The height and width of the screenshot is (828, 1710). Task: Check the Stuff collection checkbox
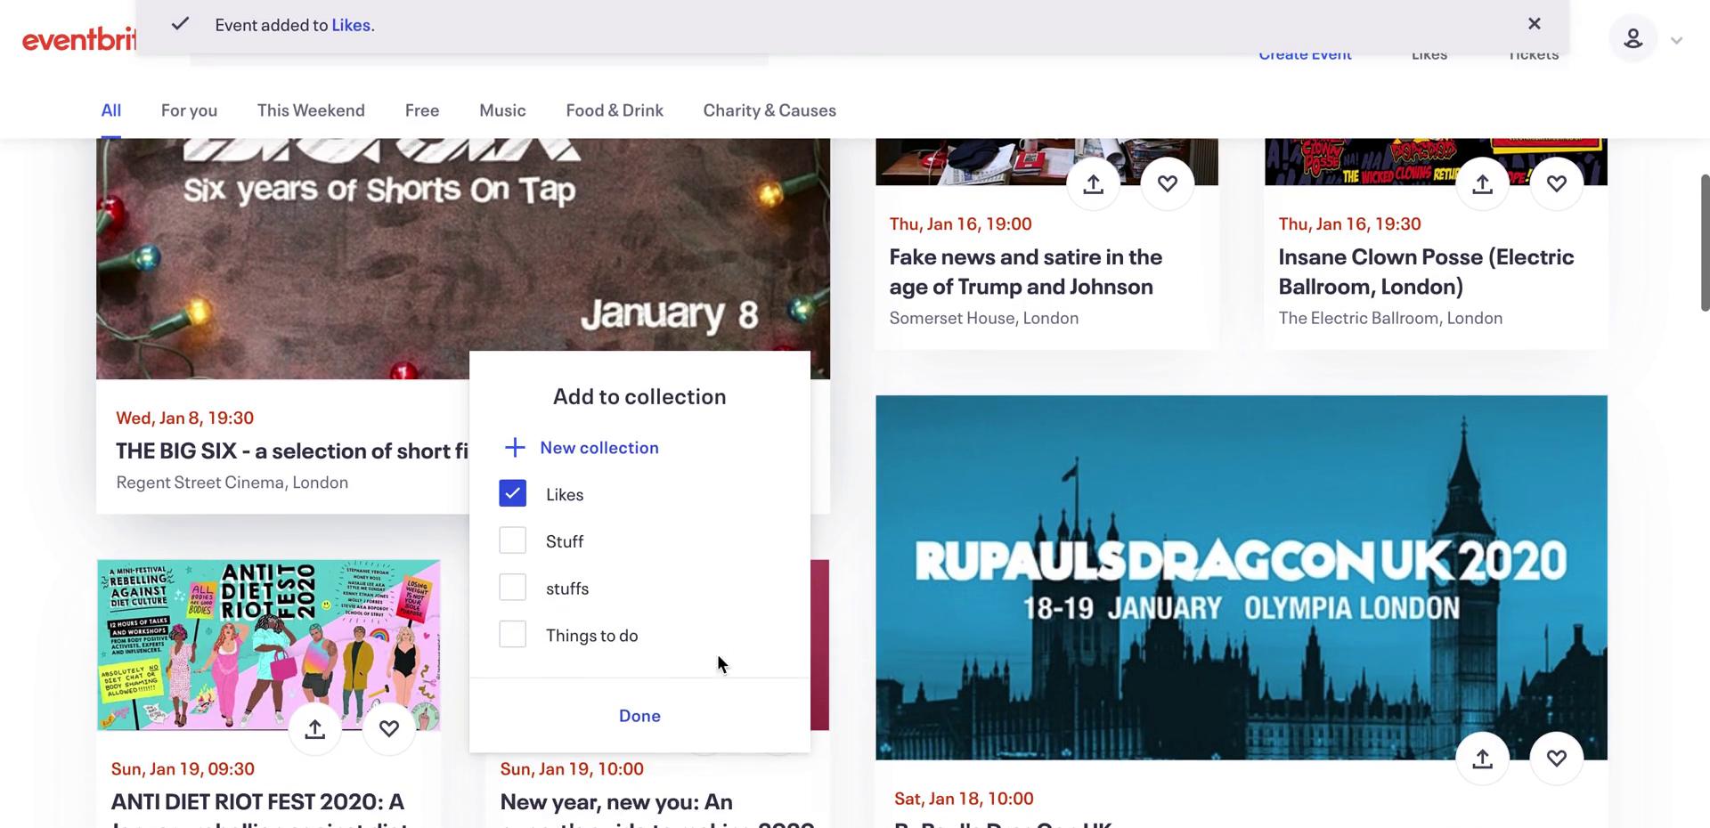click(x=512, y=540)
